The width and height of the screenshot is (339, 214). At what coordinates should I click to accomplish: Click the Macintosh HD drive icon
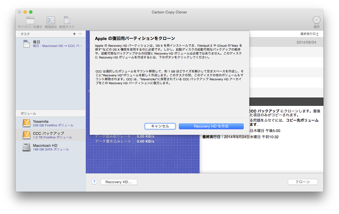pyautogui.click(x=27, y=147)
